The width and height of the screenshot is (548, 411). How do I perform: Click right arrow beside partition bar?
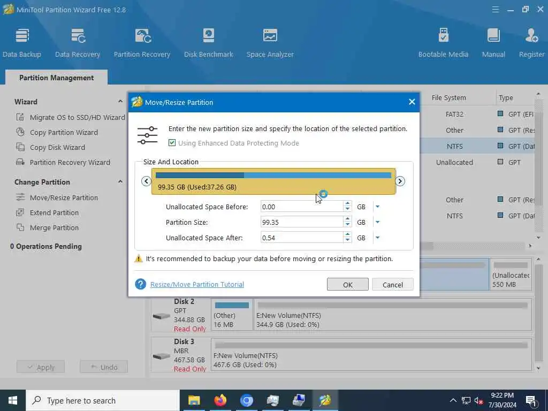(400, 181)
